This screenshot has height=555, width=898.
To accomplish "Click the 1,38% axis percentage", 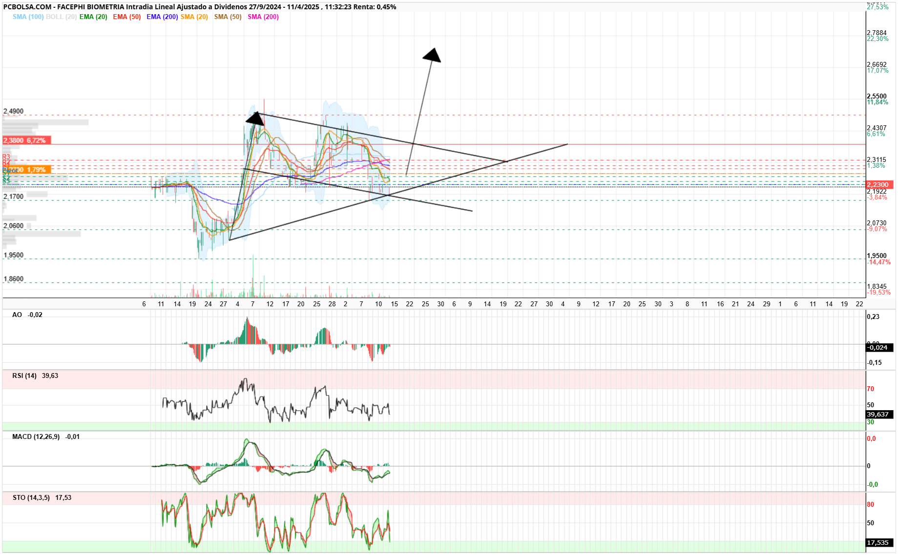I will (876, 166).
